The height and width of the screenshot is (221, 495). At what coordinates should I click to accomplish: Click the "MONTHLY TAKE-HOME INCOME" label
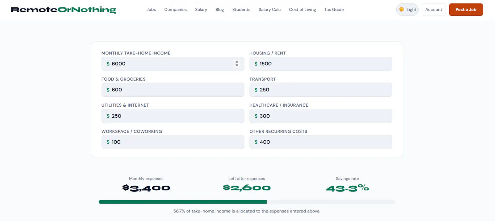[x=136, y=53]
